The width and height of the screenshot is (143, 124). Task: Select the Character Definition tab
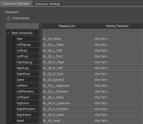(16, 4)
